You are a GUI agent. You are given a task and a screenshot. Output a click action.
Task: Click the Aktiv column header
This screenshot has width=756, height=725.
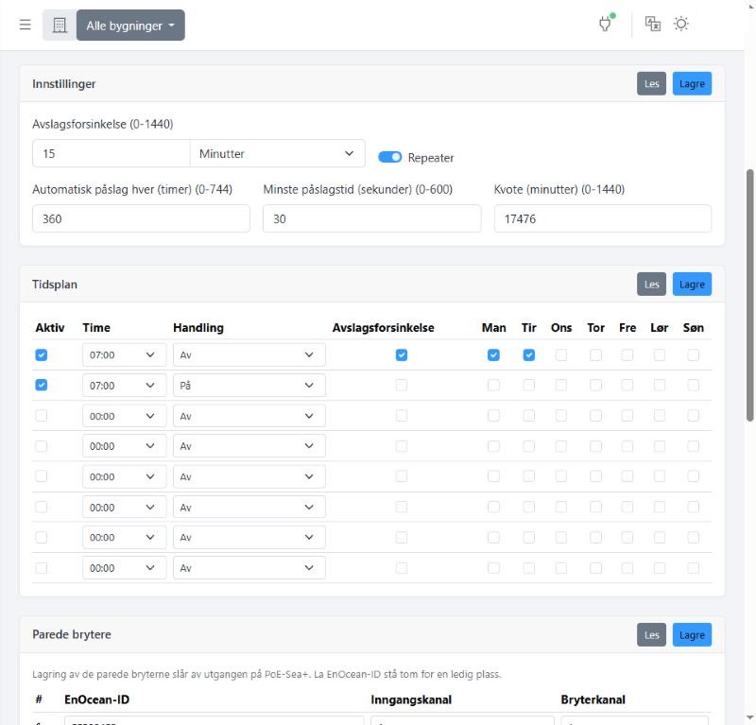click(50, 328)
